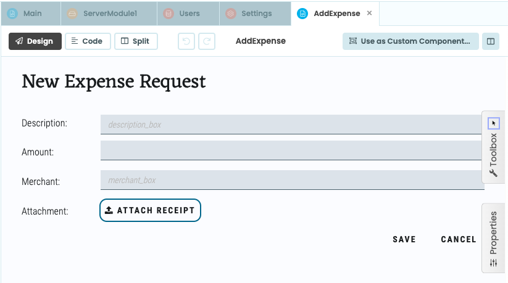Open the Settings tab

click(250, 13)
